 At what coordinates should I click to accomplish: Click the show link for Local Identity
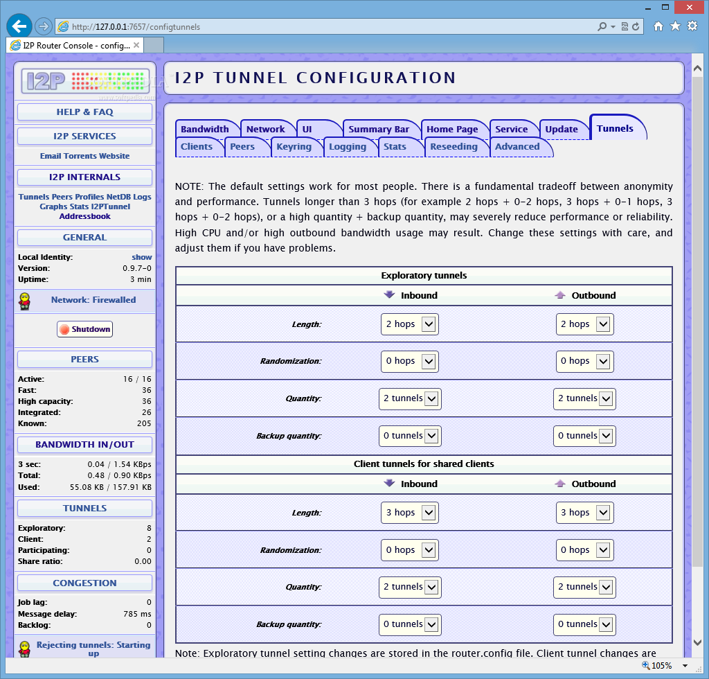[x=141, y=257]
